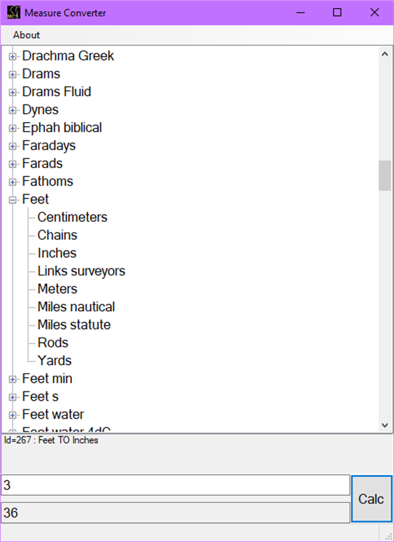Click the Measure Converter title bar icon
Viewport: 394px width, 542px height.
point(13,12)
